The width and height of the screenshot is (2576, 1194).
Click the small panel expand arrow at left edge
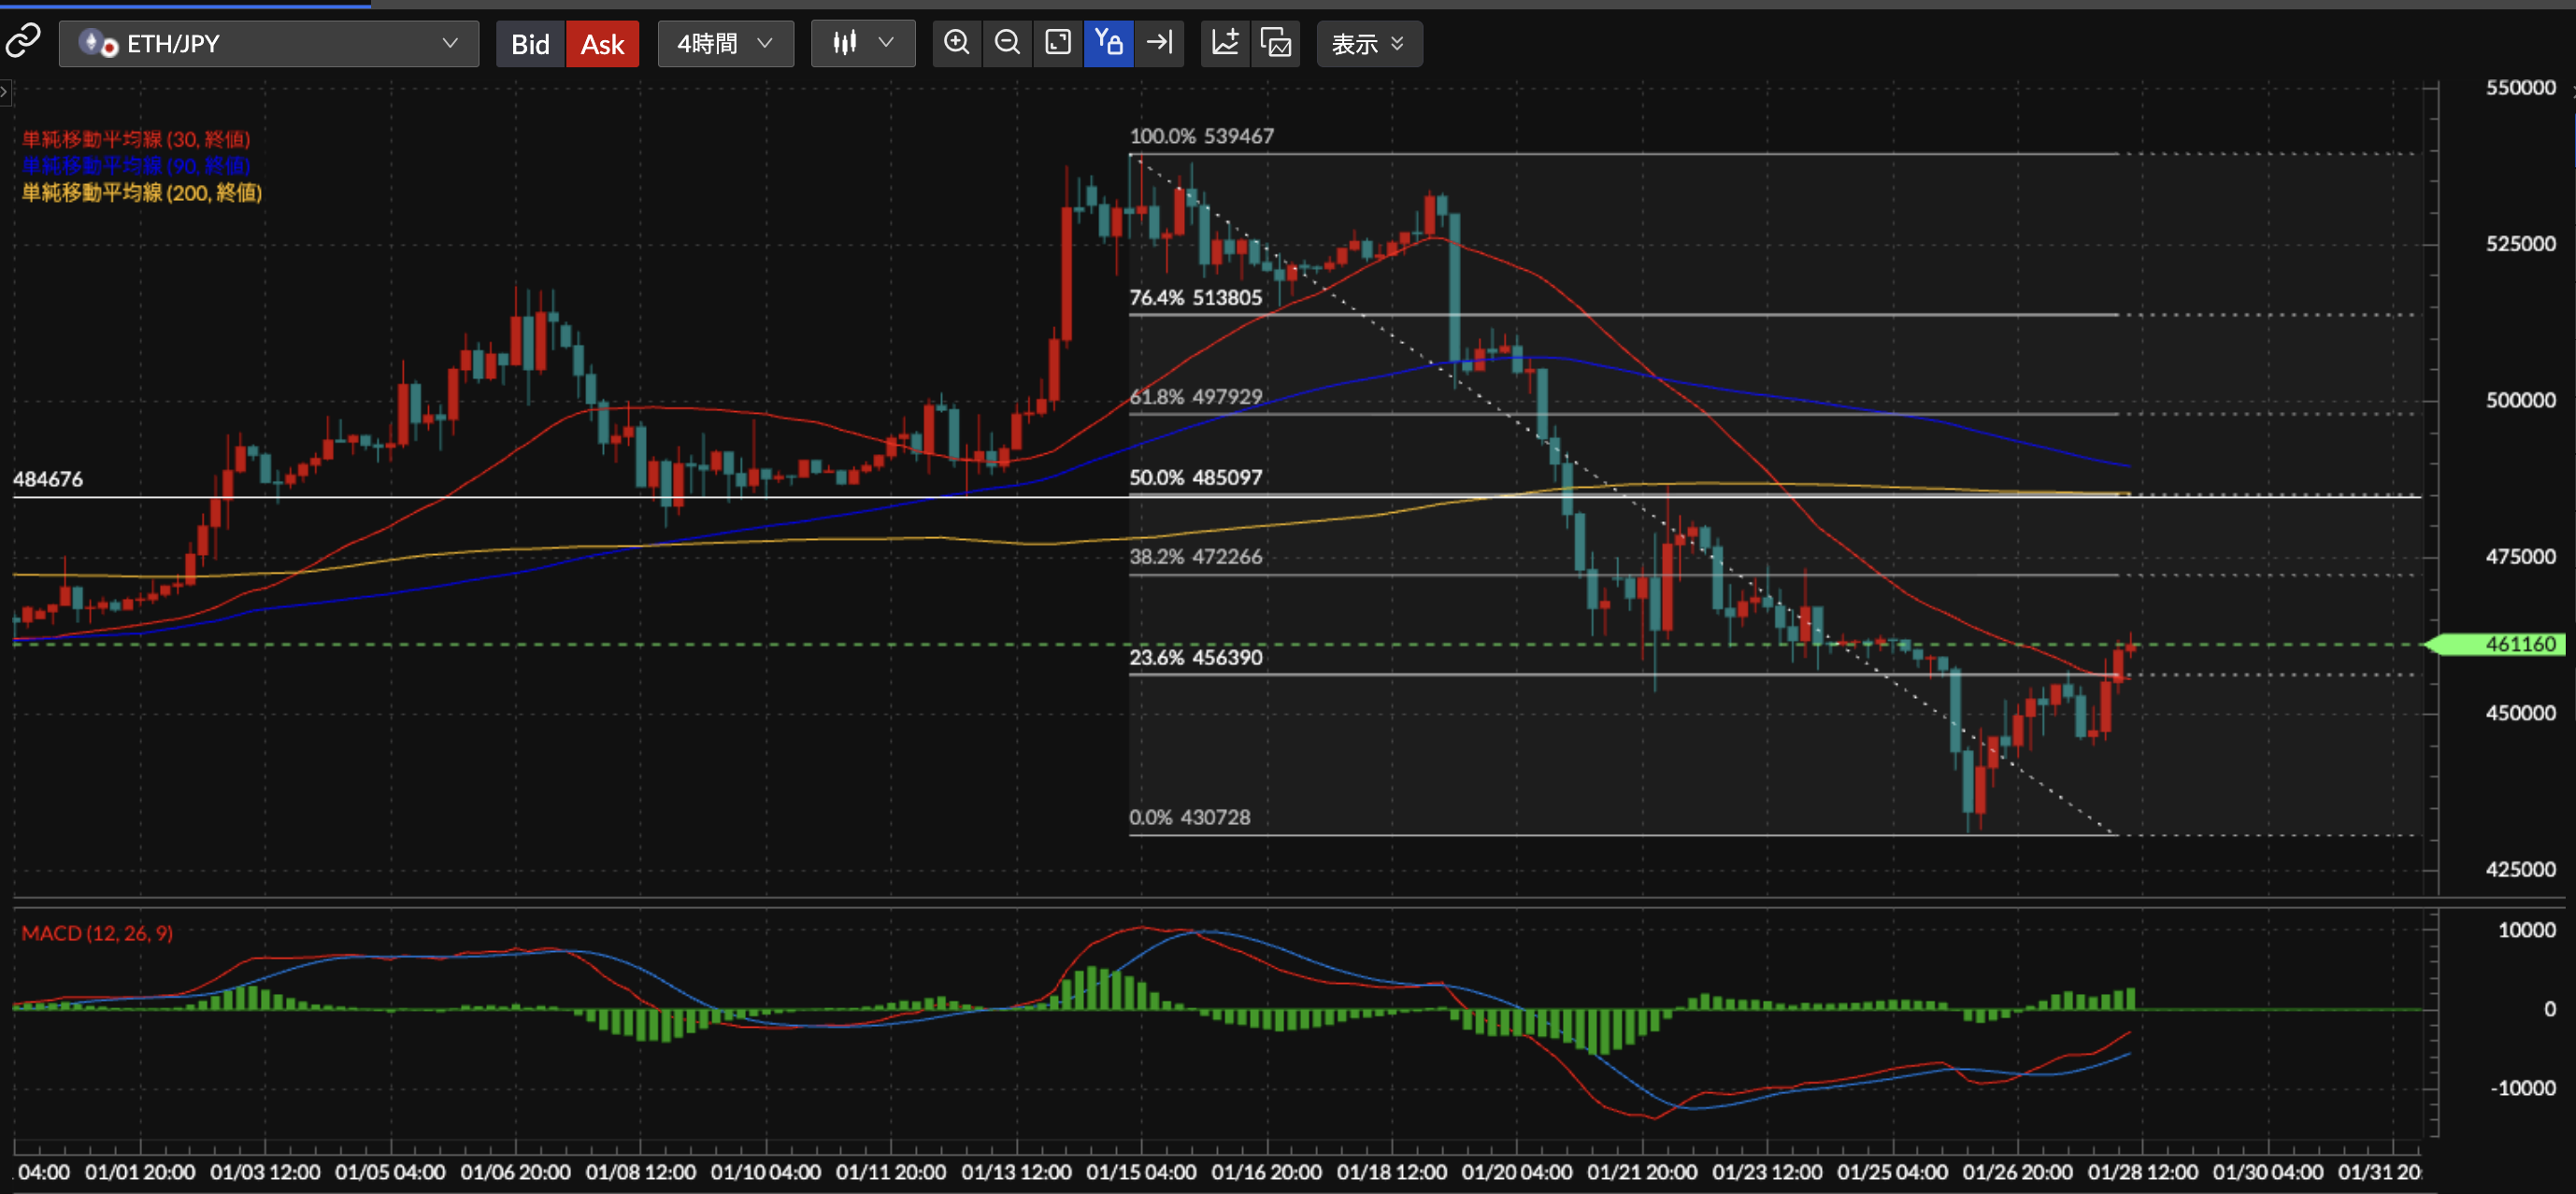[x=5, y=92]
